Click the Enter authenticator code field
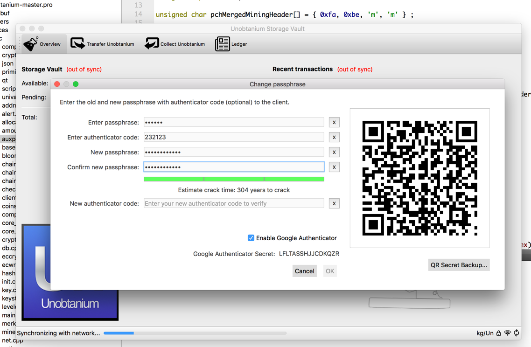Image resolution: width=531 pixels, height=347 pixels. tap(234, 137)
